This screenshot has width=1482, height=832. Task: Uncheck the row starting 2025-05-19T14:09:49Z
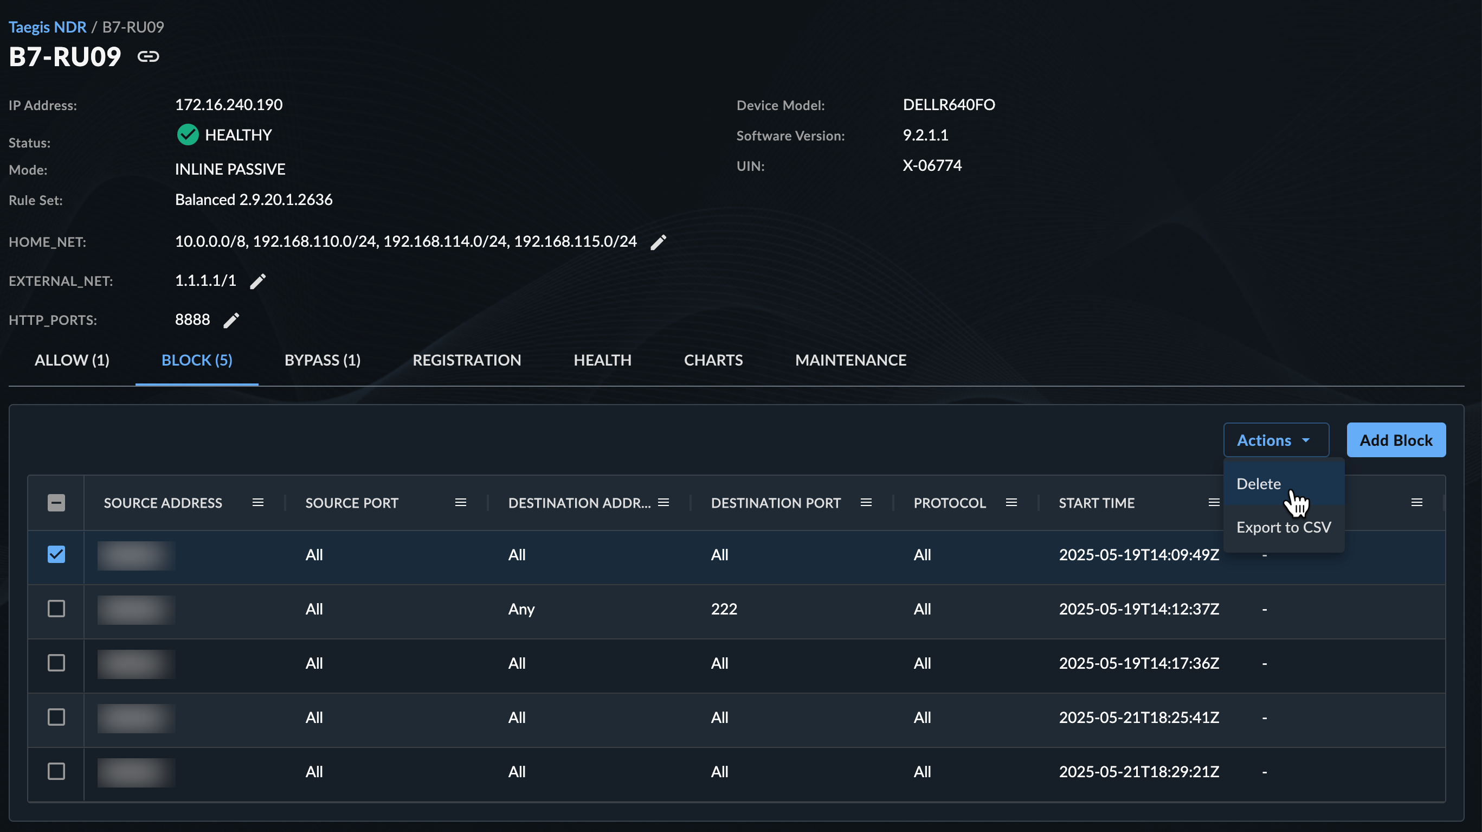[56, 554]
